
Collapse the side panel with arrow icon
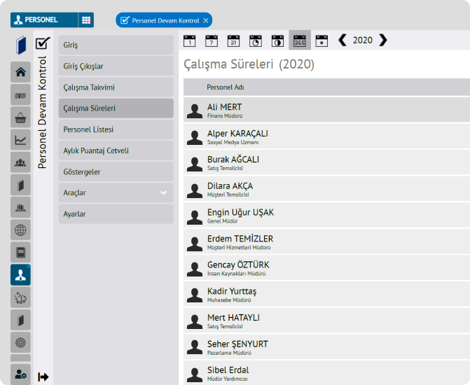tap(43, 377)
